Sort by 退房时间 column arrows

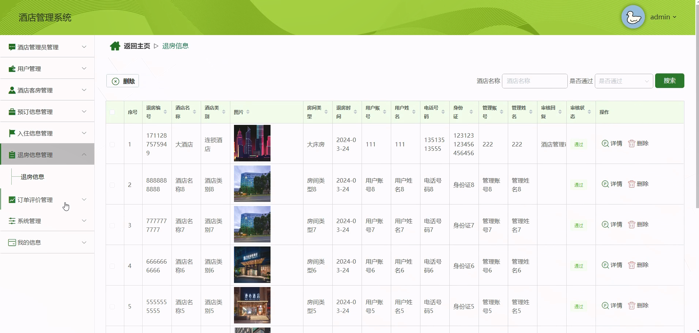click(x=355, y=112)
